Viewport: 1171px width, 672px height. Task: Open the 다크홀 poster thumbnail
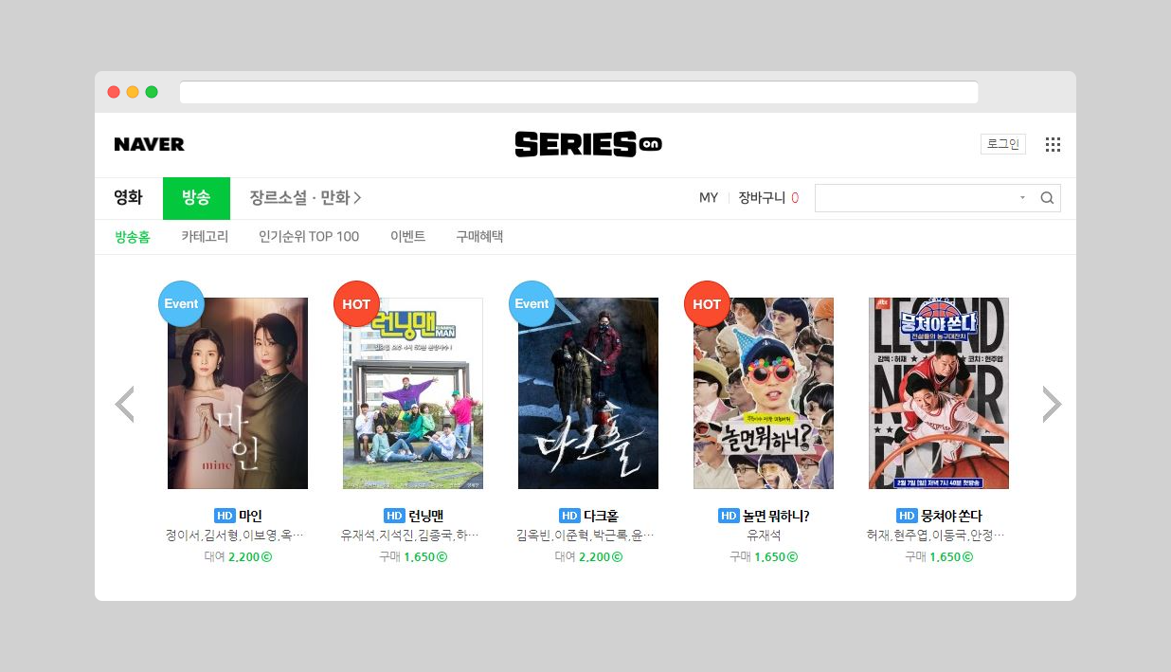pyautogui.click(x=588, y=393)
